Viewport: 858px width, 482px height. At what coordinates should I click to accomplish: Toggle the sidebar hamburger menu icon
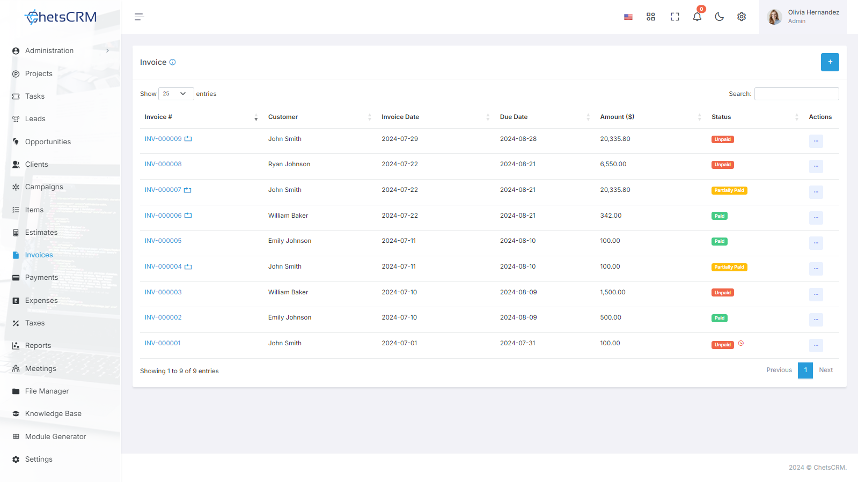coord(139,17)
